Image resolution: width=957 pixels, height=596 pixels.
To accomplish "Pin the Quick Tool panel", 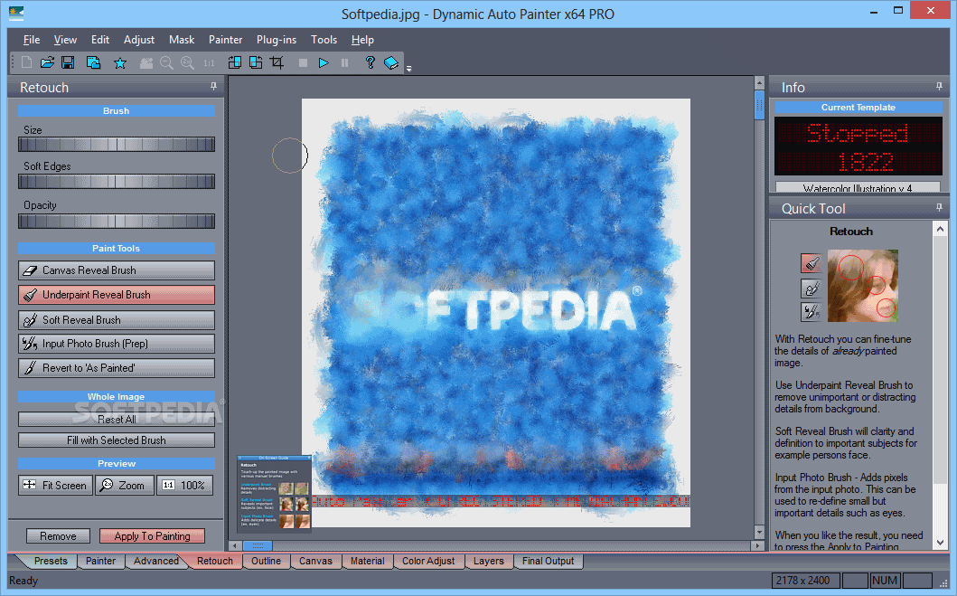I will tap(939, 208).
